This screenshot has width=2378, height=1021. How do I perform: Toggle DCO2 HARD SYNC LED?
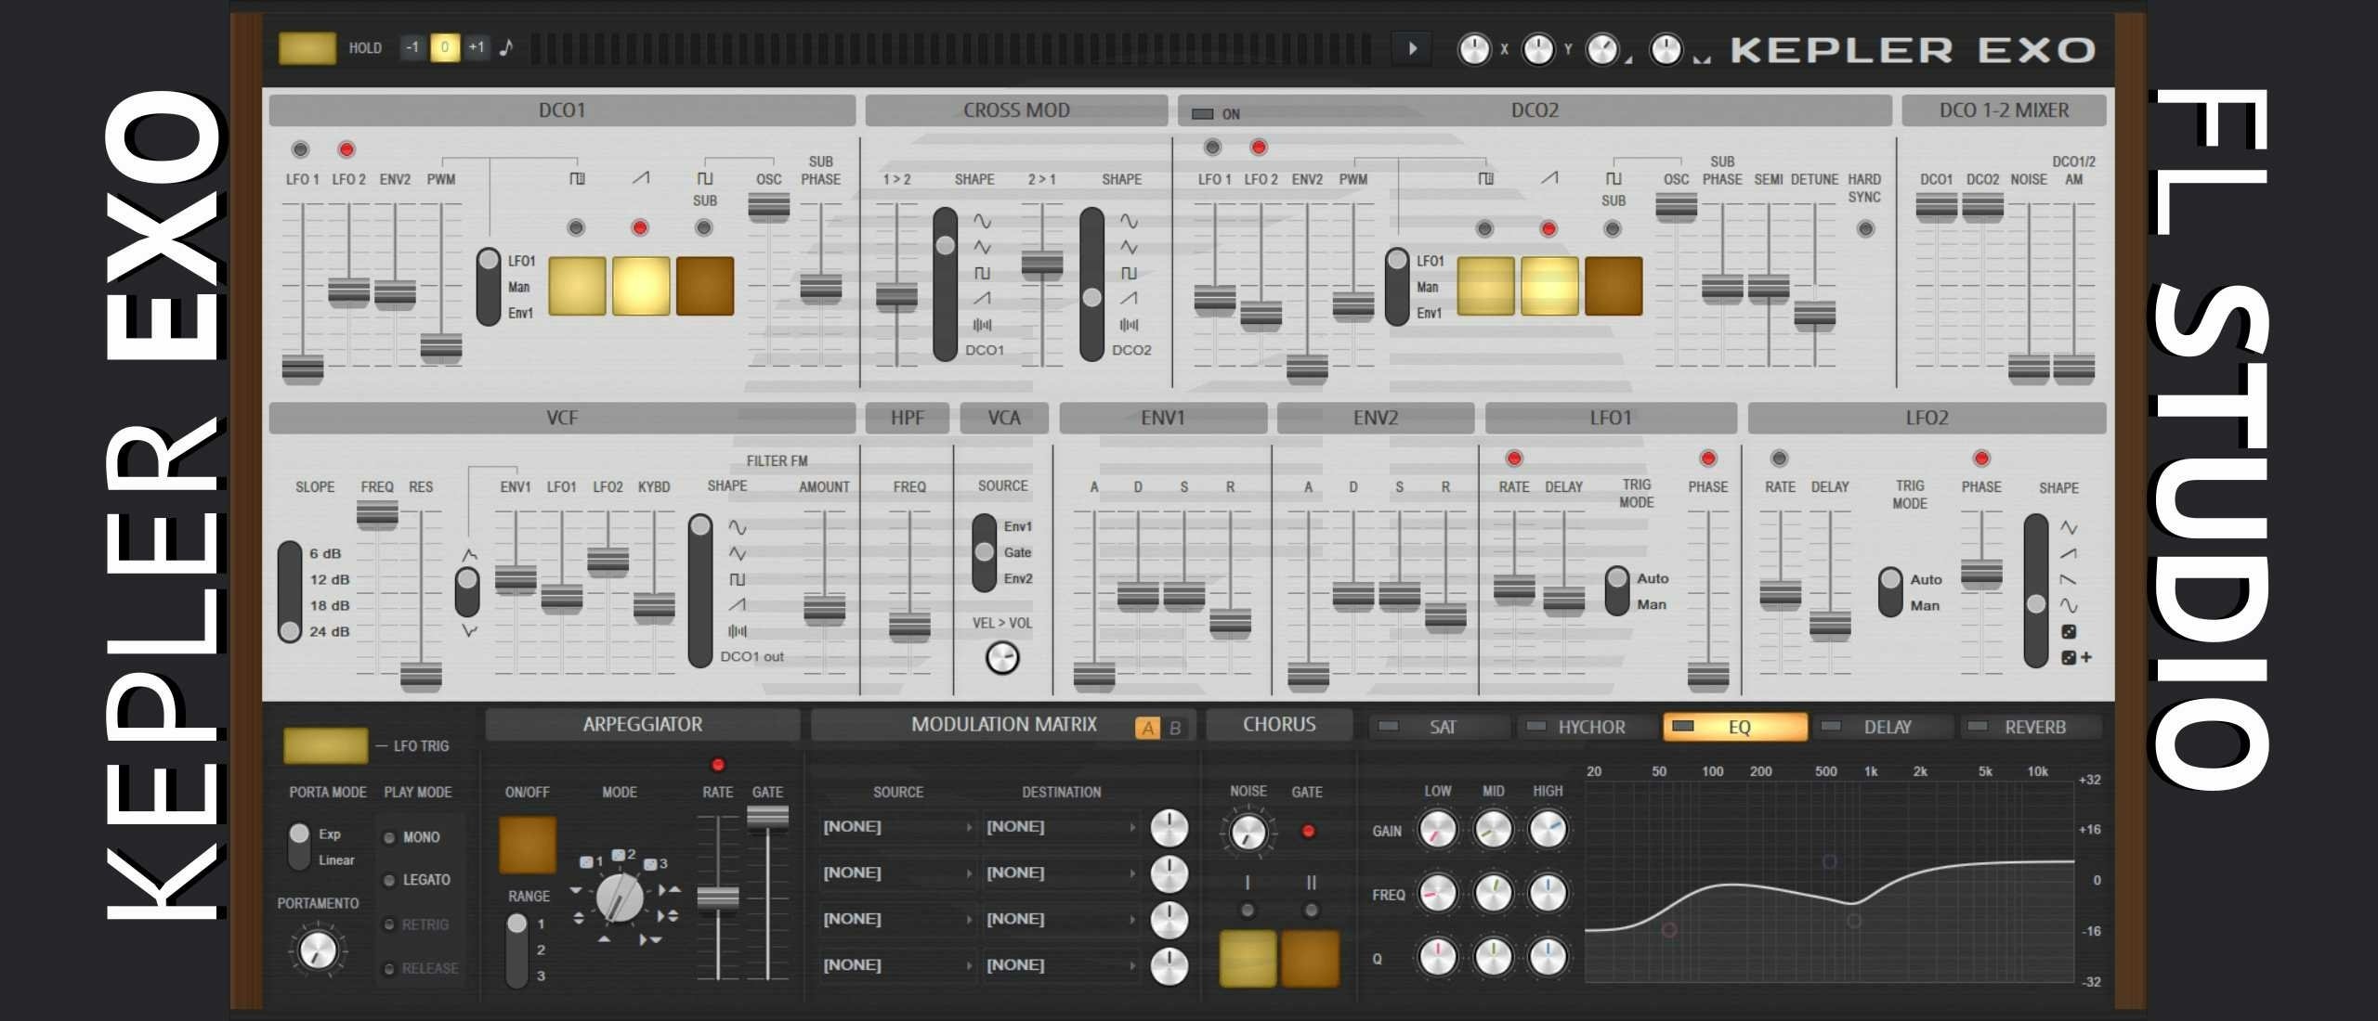pos(1865,228)
